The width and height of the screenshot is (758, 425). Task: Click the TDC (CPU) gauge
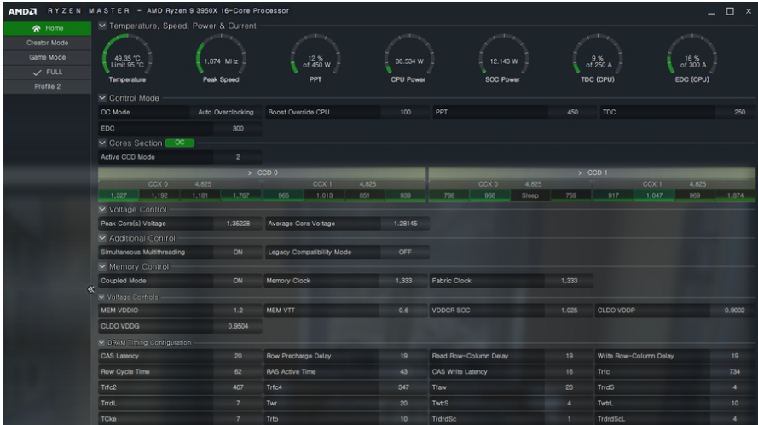click(x=598, y=59)
